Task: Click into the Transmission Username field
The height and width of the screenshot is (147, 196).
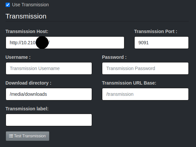Action: pos(49,68)
